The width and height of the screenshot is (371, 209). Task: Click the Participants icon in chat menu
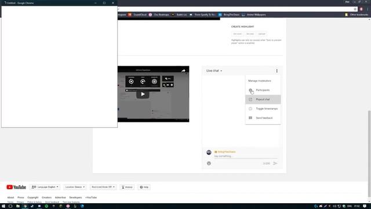tap(250, 90)
